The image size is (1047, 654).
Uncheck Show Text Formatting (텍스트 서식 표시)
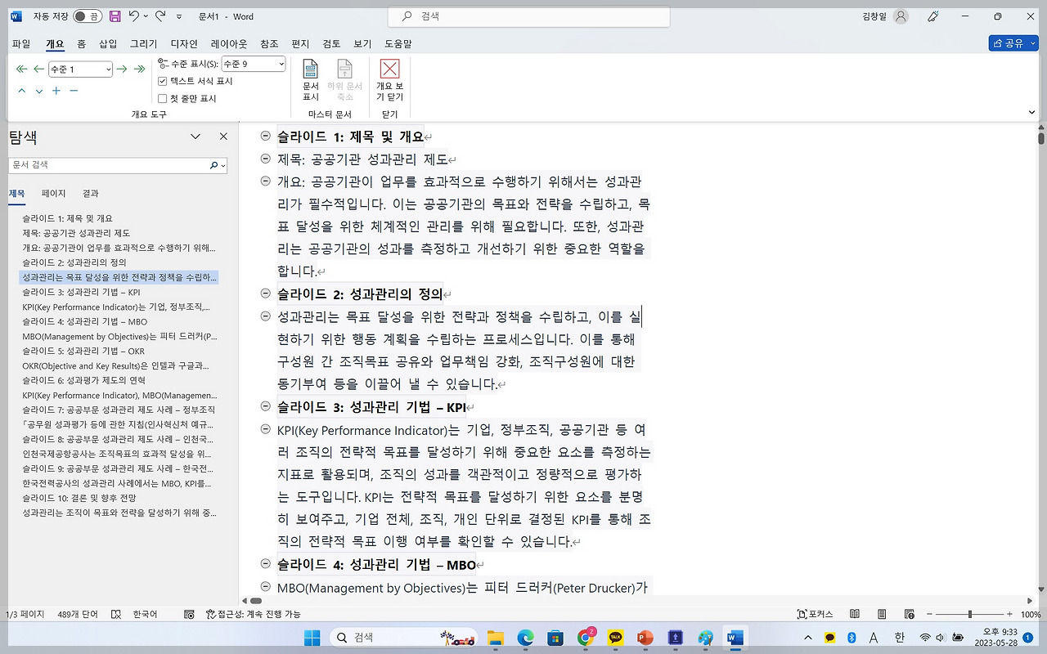(163, 82)
